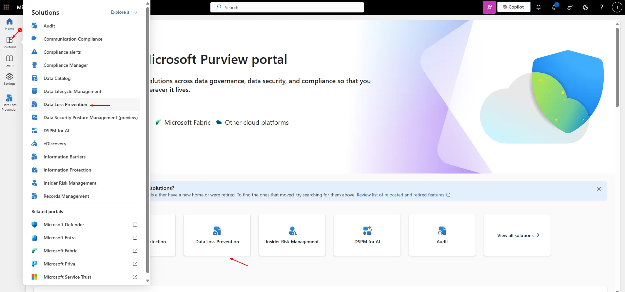
Task: Select Information Barriers
Action: (84, 157)
